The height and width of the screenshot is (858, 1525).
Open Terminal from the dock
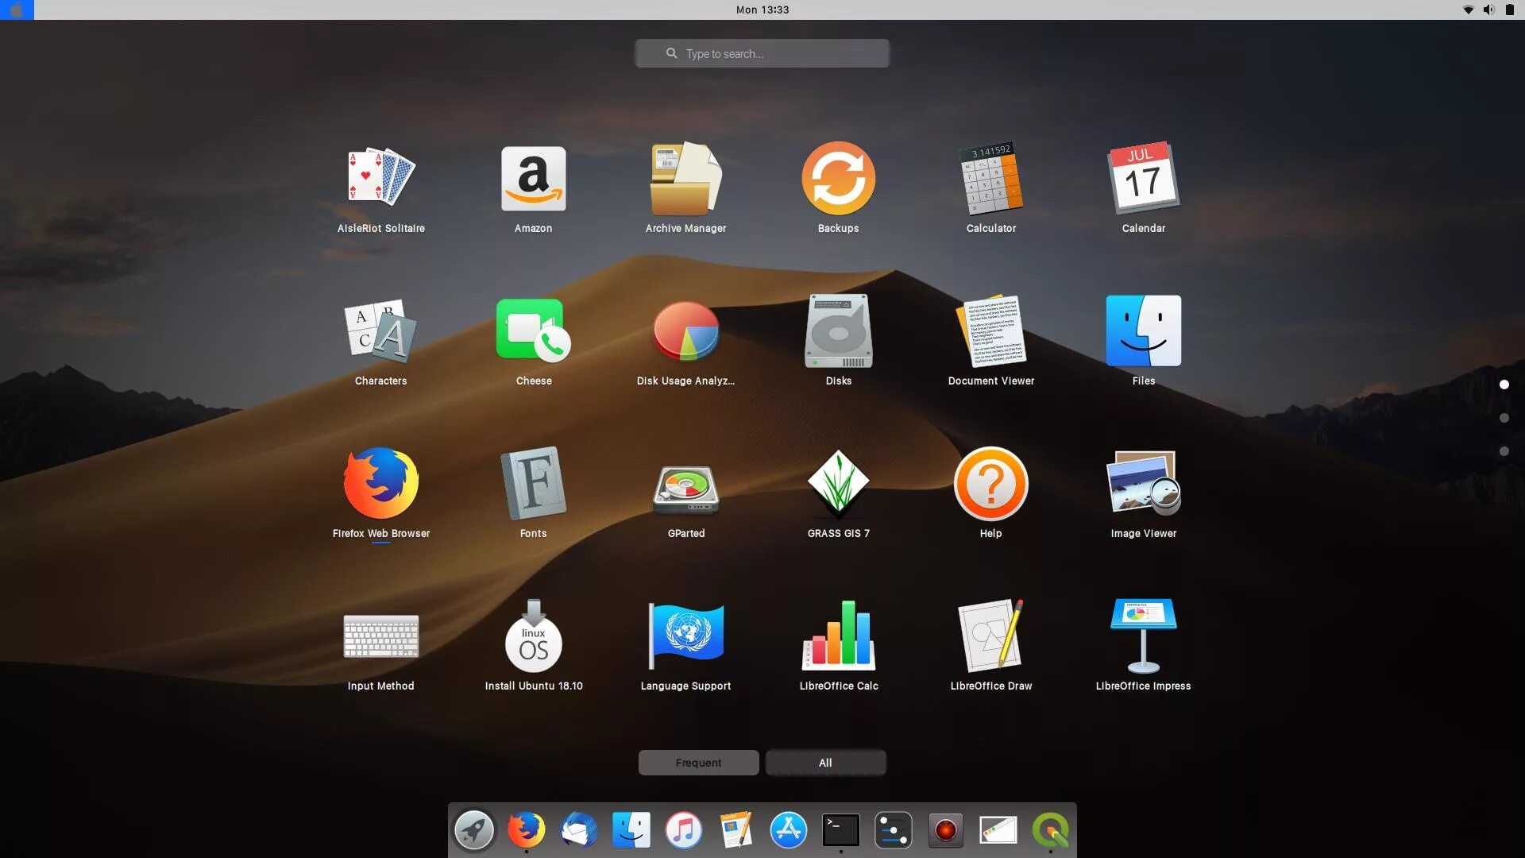coord(840,830)
